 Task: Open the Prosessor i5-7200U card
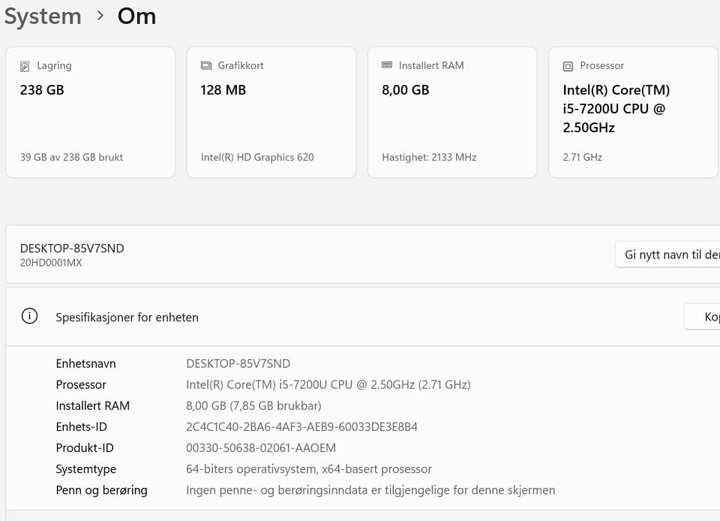click(633, 113)
